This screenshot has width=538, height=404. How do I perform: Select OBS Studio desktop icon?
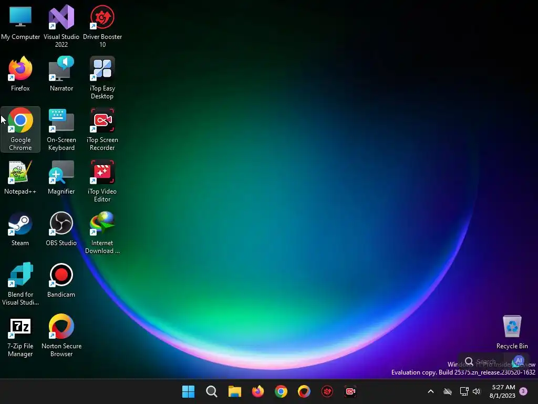61,229
